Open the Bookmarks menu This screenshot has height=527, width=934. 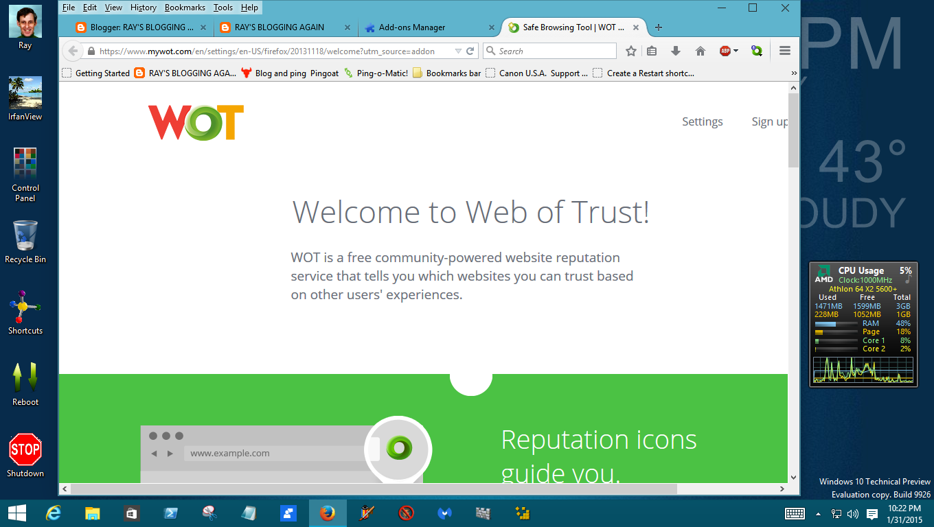click(185, 8)
